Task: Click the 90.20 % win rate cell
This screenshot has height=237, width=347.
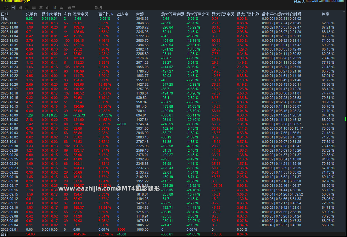Action: point(328,102)
